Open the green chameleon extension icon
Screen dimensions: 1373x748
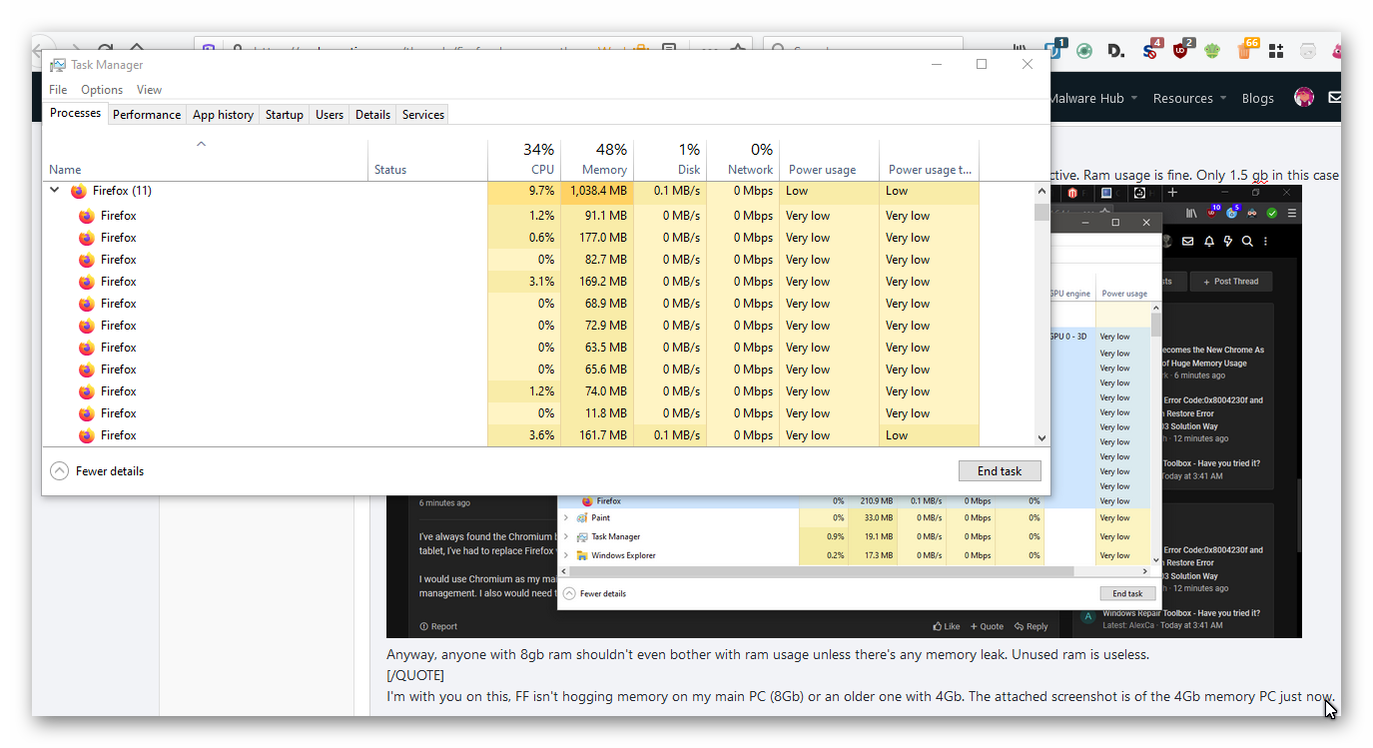point(1212,51)
